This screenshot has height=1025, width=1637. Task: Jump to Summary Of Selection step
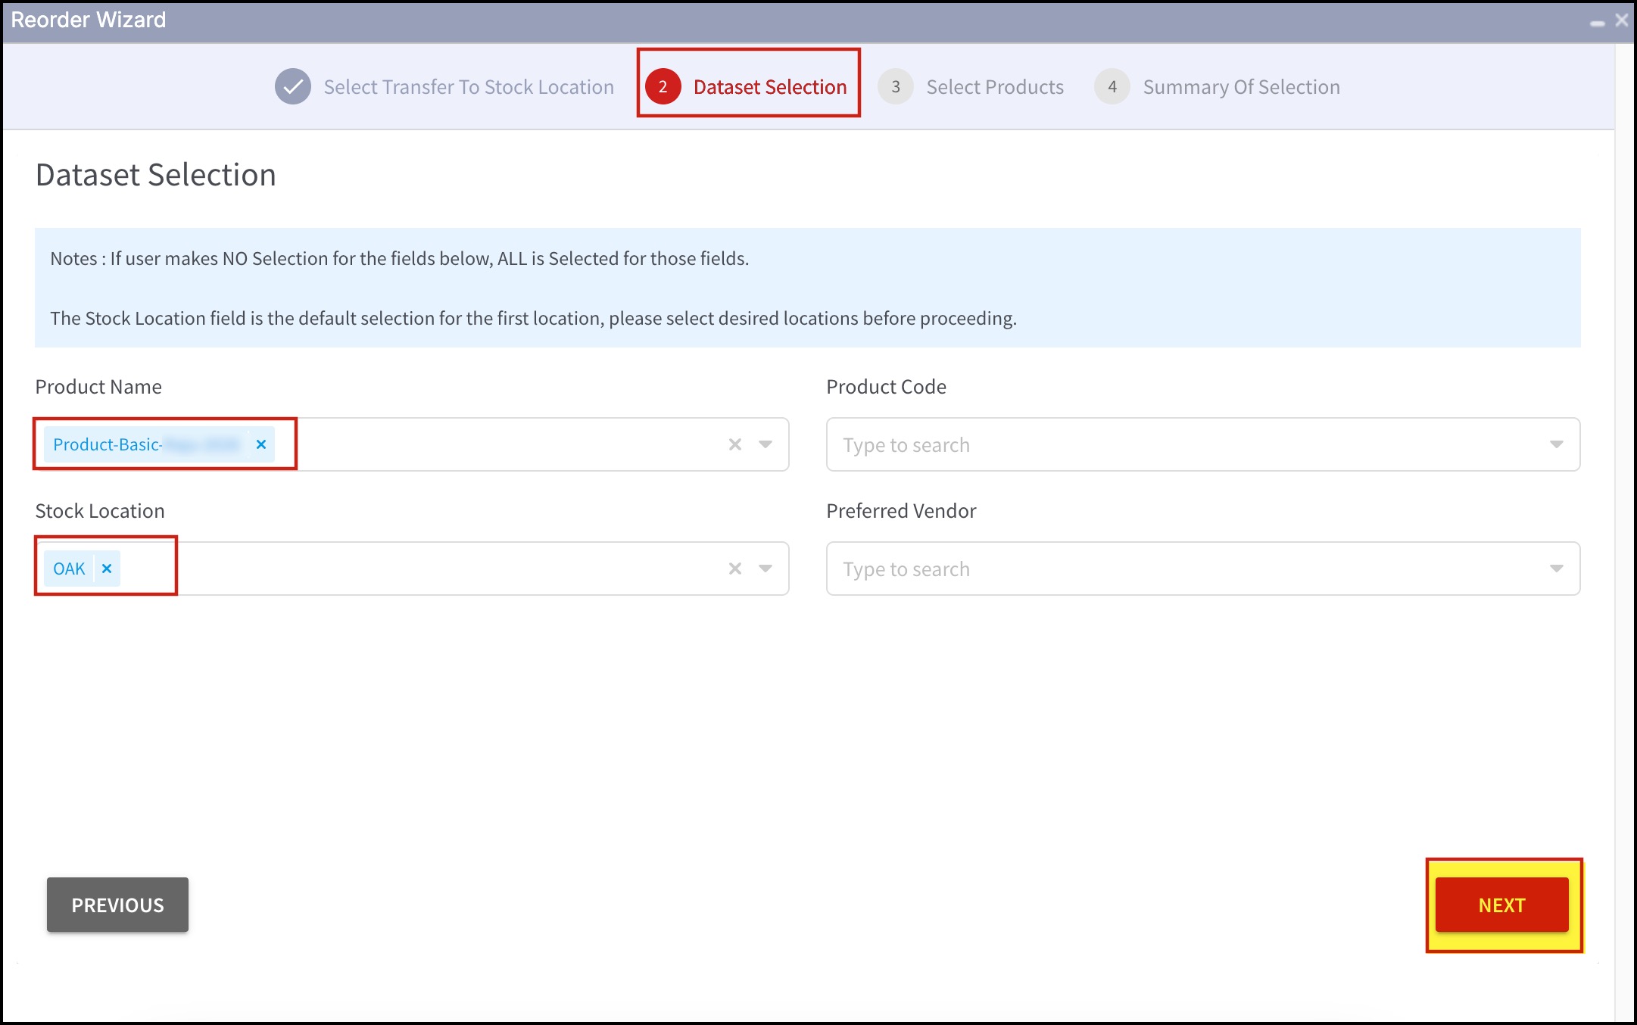[1241, 87]
